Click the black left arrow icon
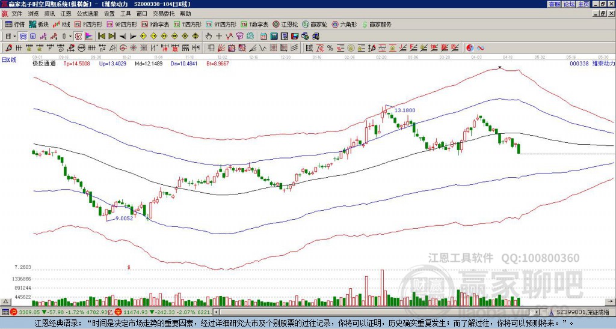The width and height of the screenshot is (616, 329). tap(123, 37)
